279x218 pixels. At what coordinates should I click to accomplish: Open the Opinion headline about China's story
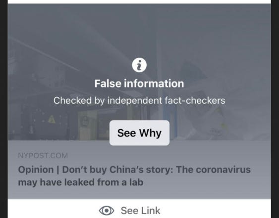134,176
